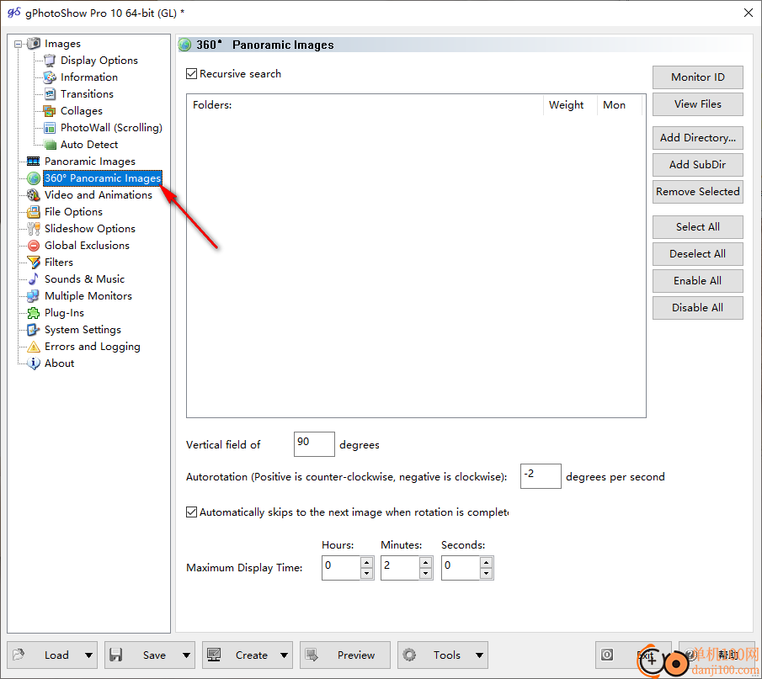Open Slideshow Options tools icon
Viewport: 762px width, 679px height.
(34, 229)
